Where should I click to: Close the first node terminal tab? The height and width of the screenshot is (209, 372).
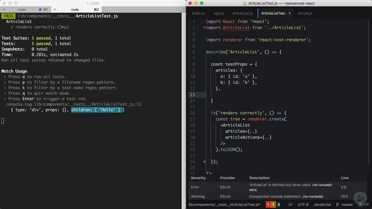click(x=3, y=10)
